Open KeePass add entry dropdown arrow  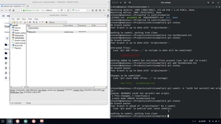coord(22,22)
